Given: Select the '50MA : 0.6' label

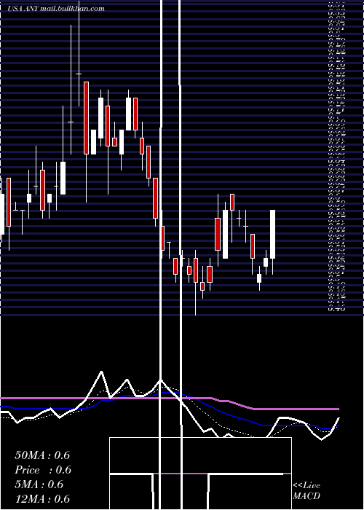Looking at the screenshot, I should 42,455.
